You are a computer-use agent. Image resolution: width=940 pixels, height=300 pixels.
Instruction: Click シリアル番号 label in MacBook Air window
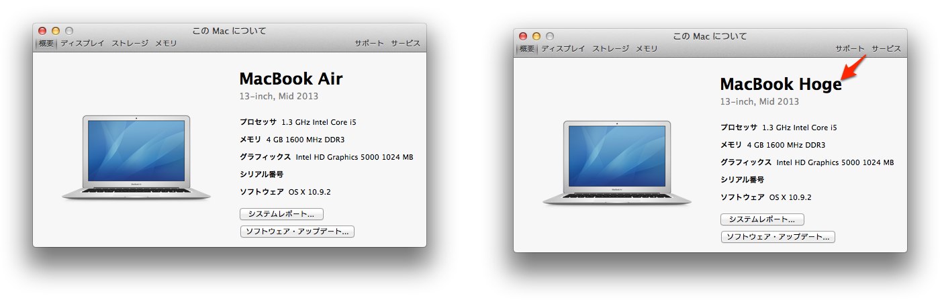261,174
